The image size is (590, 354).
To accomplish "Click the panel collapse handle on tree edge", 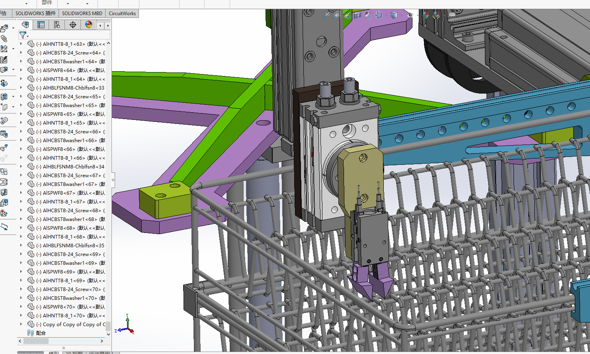I will pyautogui.click(x=113, y=180).
